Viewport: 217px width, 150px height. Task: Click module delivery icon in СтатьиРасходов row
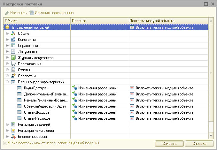coord(132,118)
